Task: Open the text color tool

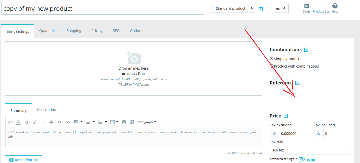Action: coord(18,122)
